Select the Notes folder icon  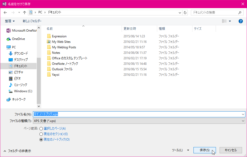coord(49,53)
